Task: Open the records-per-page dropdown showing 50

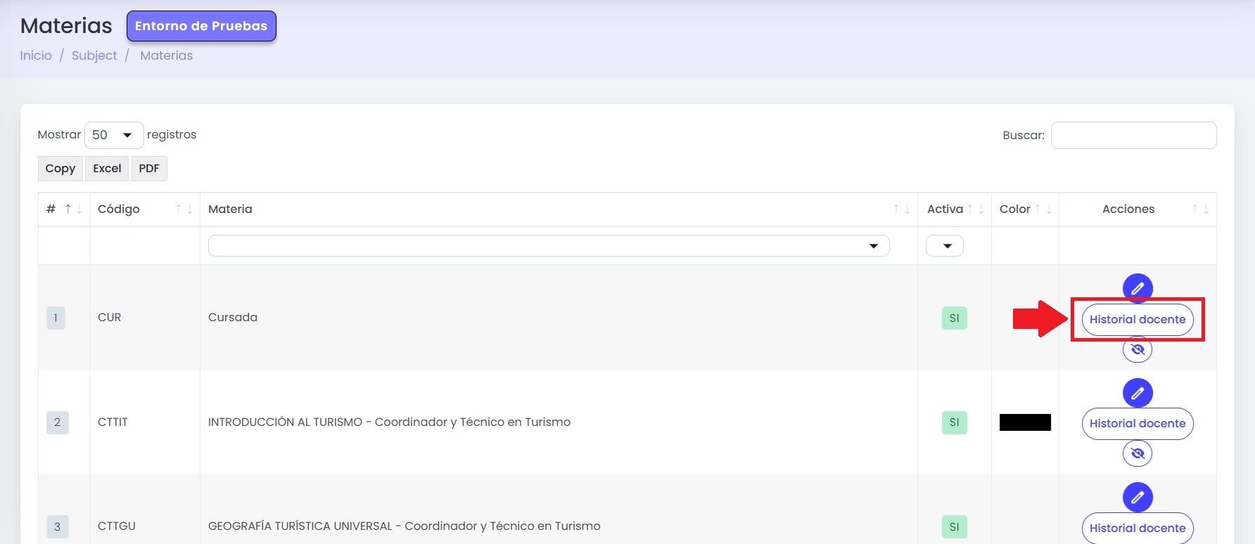Action: 114,135
